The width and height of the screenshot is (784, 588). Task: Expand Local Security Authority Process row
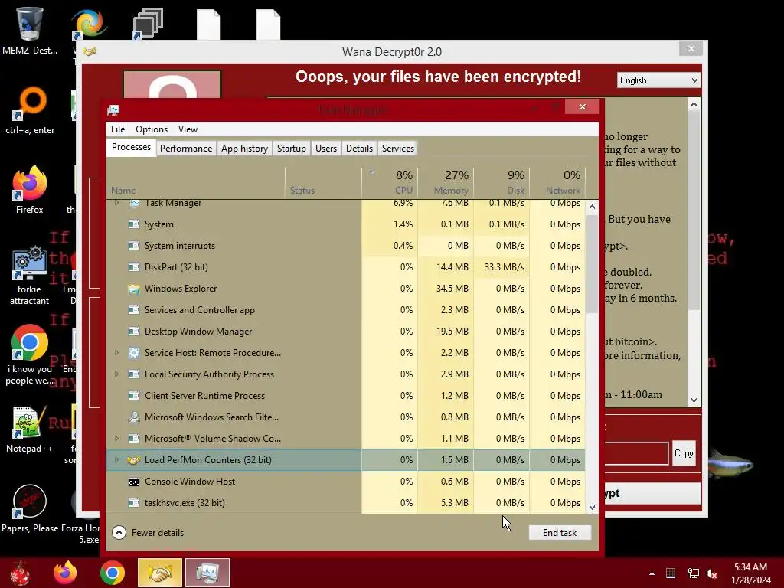[x=116, y=374]
